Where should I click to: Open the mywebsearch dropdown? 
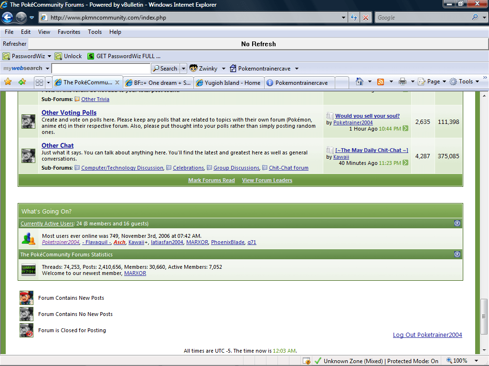(x=47, y=69)
